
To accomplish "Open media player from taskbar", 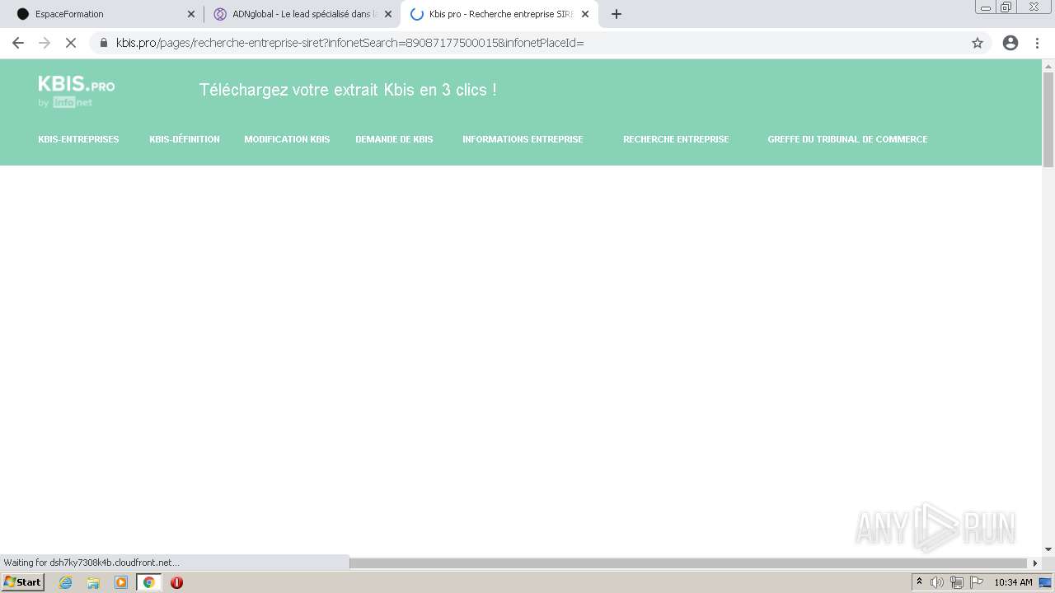I will [x=121, y=582].
